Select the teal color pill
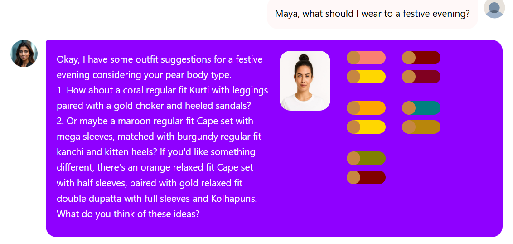 (x=421, y=108)
